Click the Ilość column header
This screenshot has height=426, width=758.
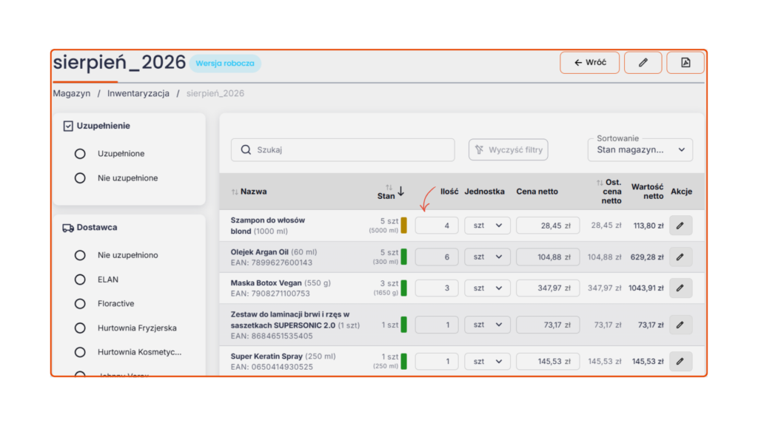(449, 192)
